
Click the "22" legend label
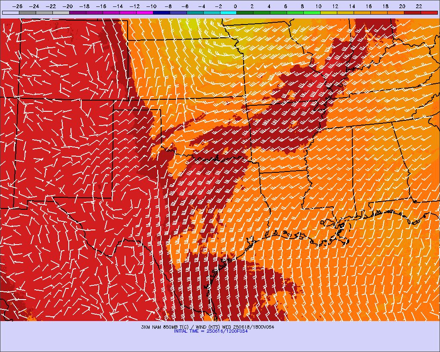[419, 6]
